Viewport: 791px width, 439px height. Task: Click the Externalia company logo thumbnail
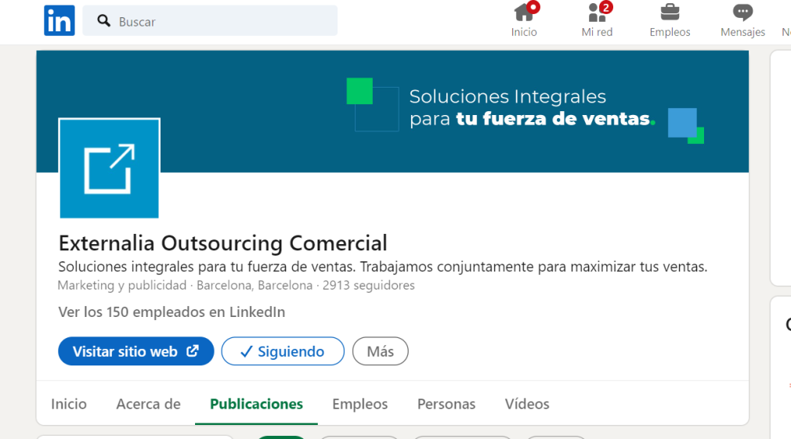click(x=110, y=168)
